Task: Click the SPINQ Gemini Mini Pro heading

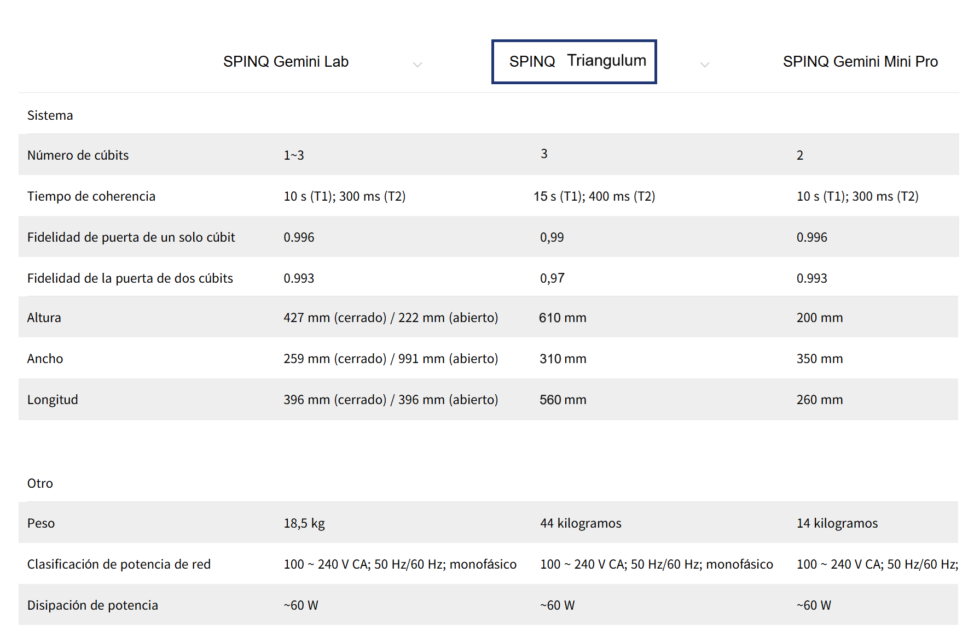Action: 860,62
